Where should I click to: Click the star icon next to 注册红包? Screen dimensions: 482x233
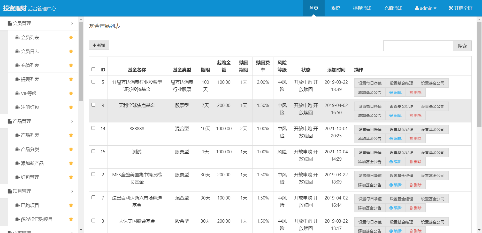tap(71, 107)
